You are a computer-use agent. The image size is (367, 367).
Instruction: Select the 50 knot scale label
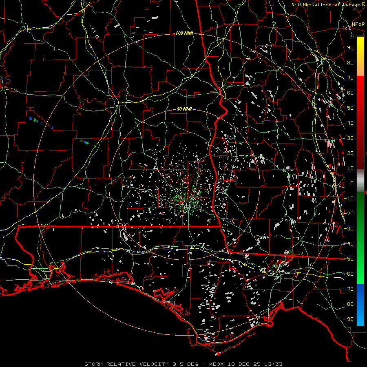[350, 108]
